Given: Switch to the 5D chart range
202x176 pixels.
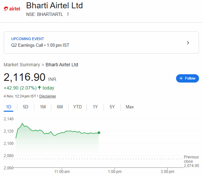Looking at the screenshot, I should pyautogui.click(x=26, y=107).
